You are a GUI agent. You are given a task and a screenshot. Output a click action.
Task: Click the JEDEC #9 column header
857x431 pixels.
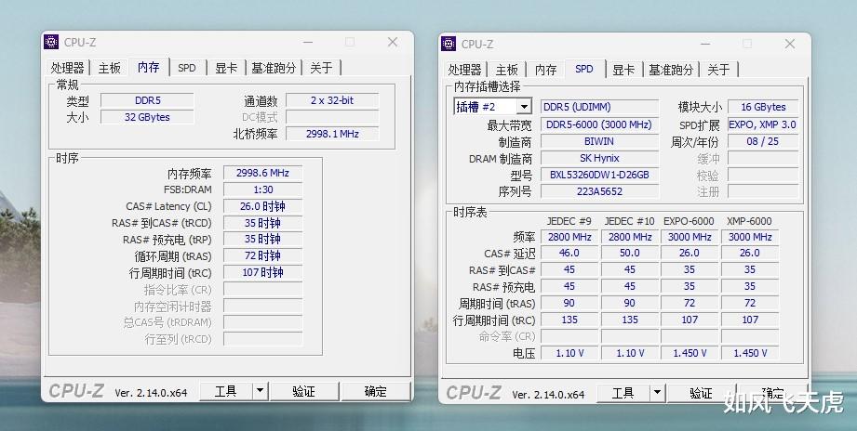[x=569, y=221]
